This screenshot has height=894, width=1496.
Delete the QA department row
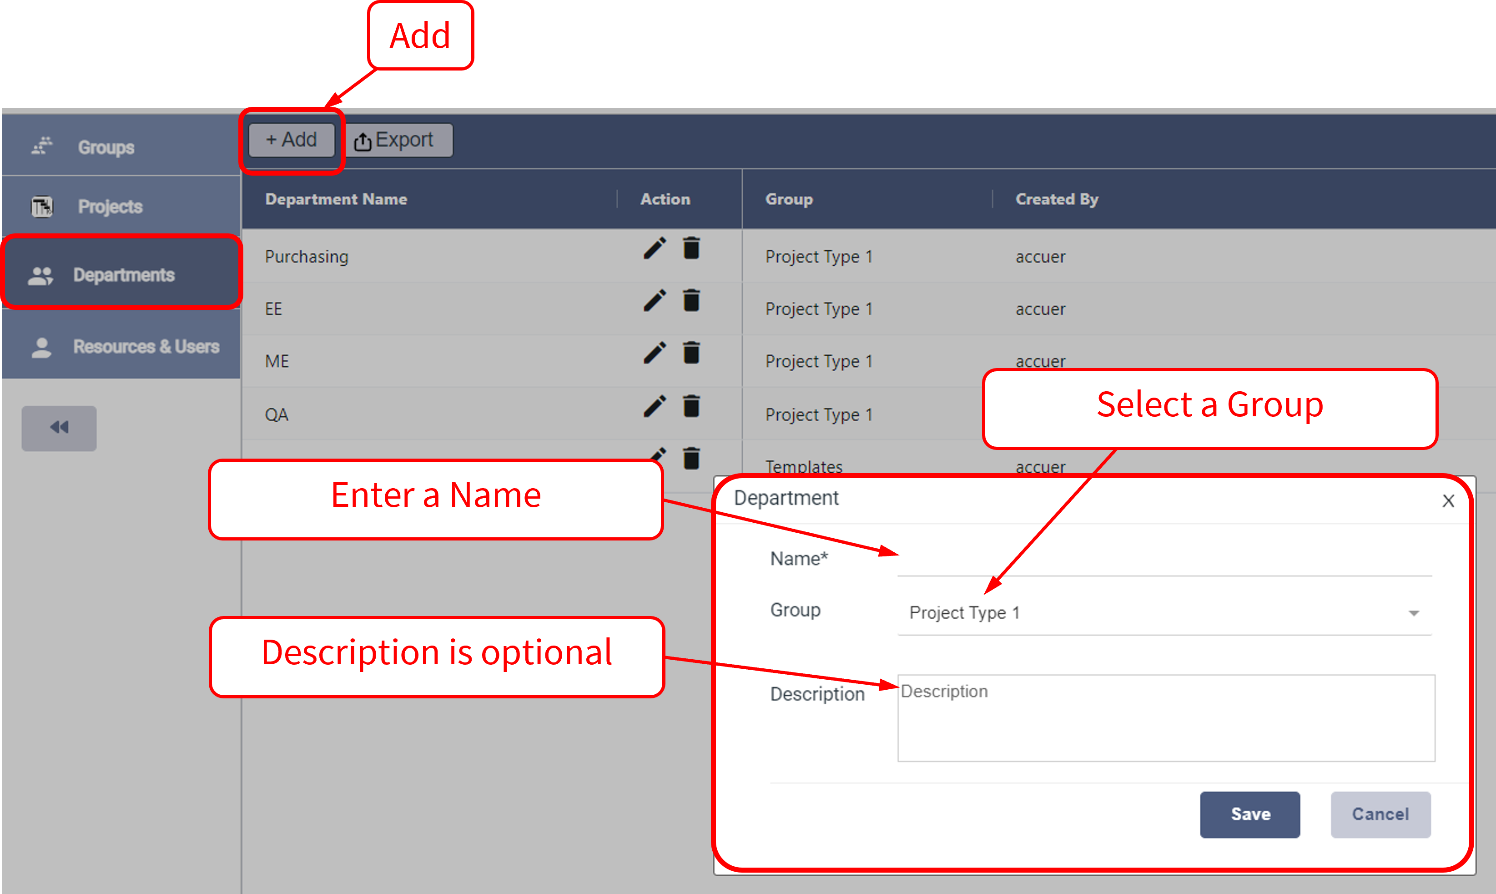pos(691,406)
